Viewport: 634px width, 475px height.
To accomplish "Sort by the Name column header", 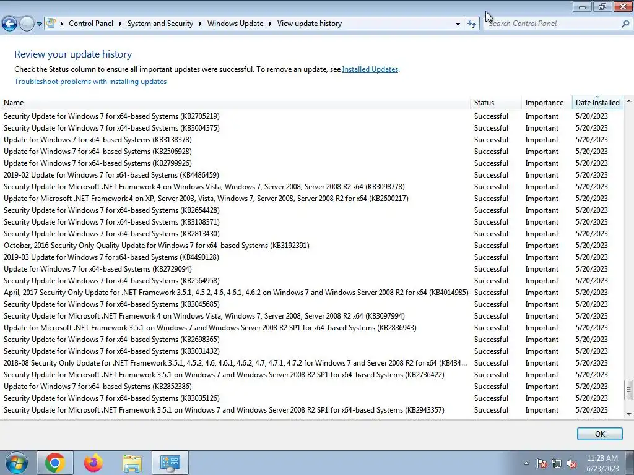I will pos(235,103).
